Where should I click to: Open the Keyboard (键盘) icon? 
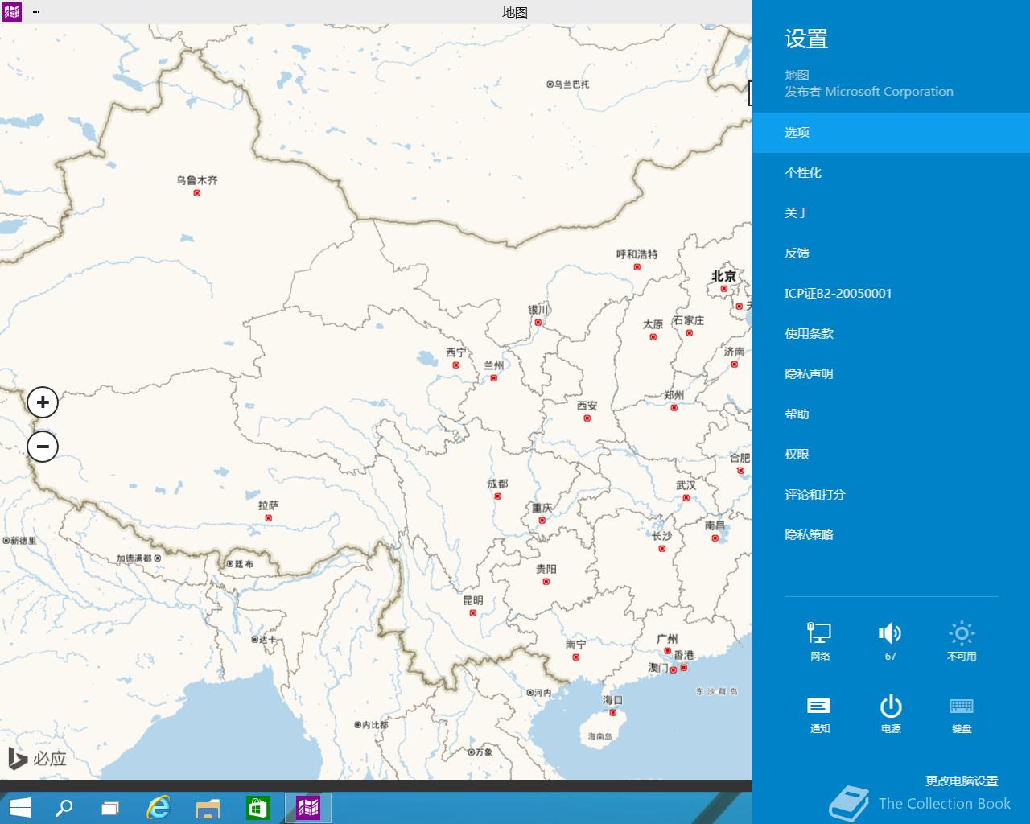click(x=962, y=714)
